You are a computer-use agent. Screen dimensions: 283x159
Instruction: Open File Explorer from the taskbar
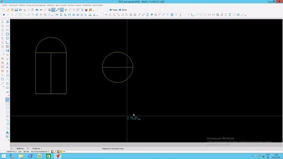click(21, 156)
